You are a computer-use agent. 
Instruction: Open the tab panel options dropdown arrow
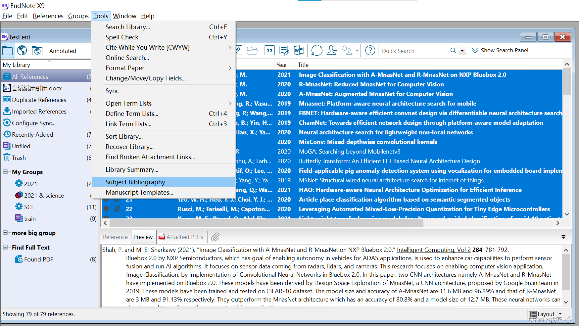pos(563,237)
